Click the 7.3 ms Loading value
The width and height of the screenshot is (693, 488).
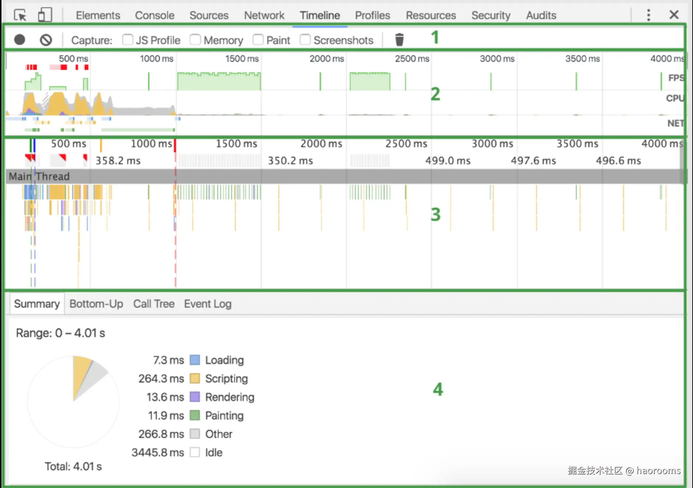(168, 360)
